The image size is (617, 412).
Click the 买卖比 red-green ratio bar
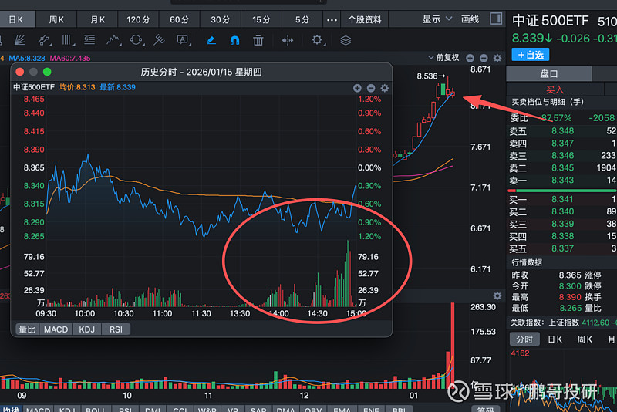tap(561, 191)
